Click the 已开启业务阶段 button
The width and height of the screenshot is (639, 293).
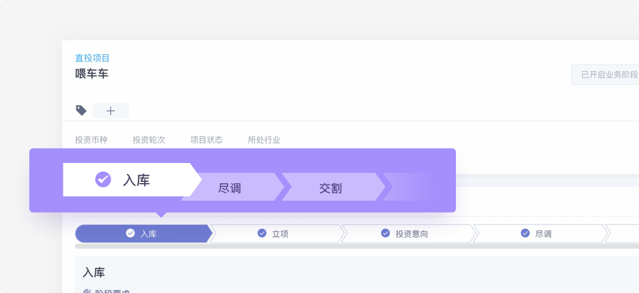point(605,74)
